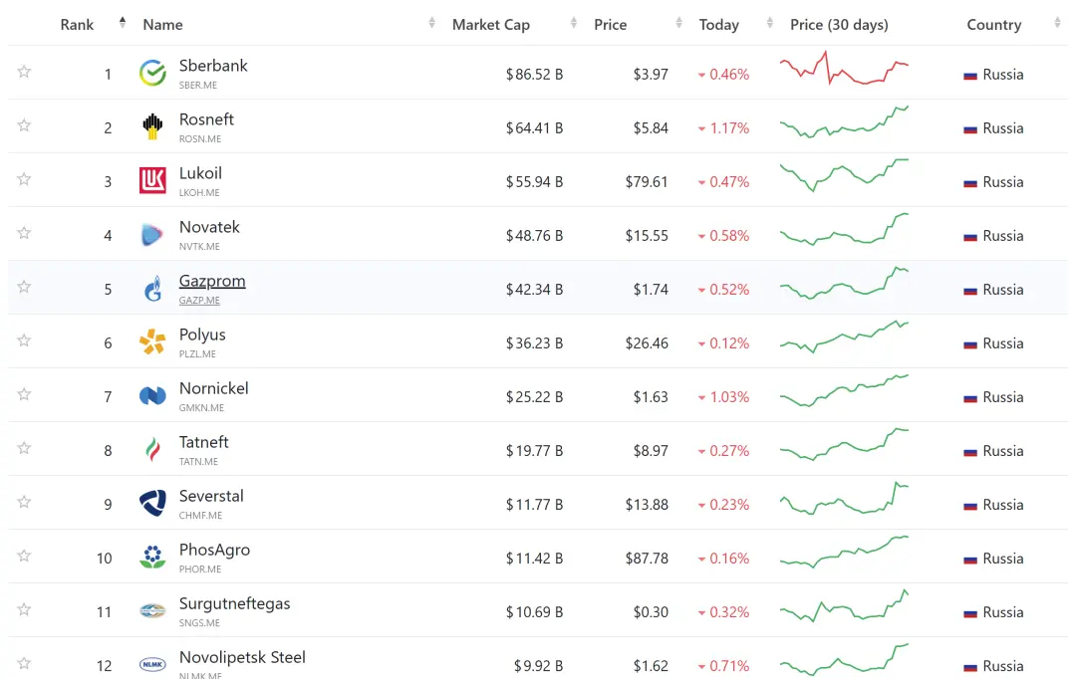The height and width of the screenshot is (679, 1076).
Task: Click the Sberbank logo icon
Action: pos(152,73)
